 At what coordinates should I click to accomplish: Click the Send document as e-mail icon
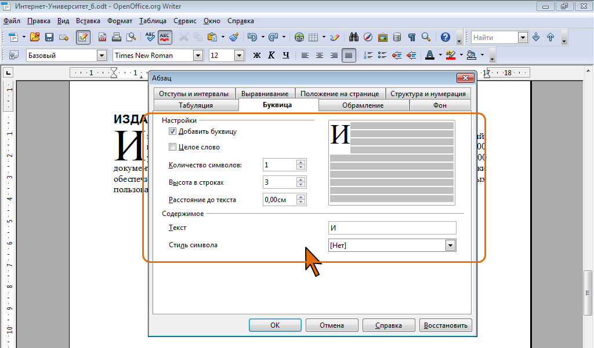(64, 37)
